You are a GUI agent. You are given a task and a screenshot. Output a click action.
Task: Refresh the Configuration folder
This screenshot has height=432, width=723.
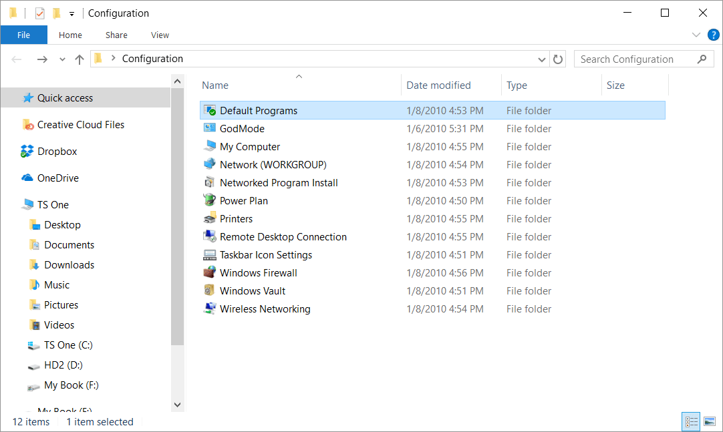559,59
